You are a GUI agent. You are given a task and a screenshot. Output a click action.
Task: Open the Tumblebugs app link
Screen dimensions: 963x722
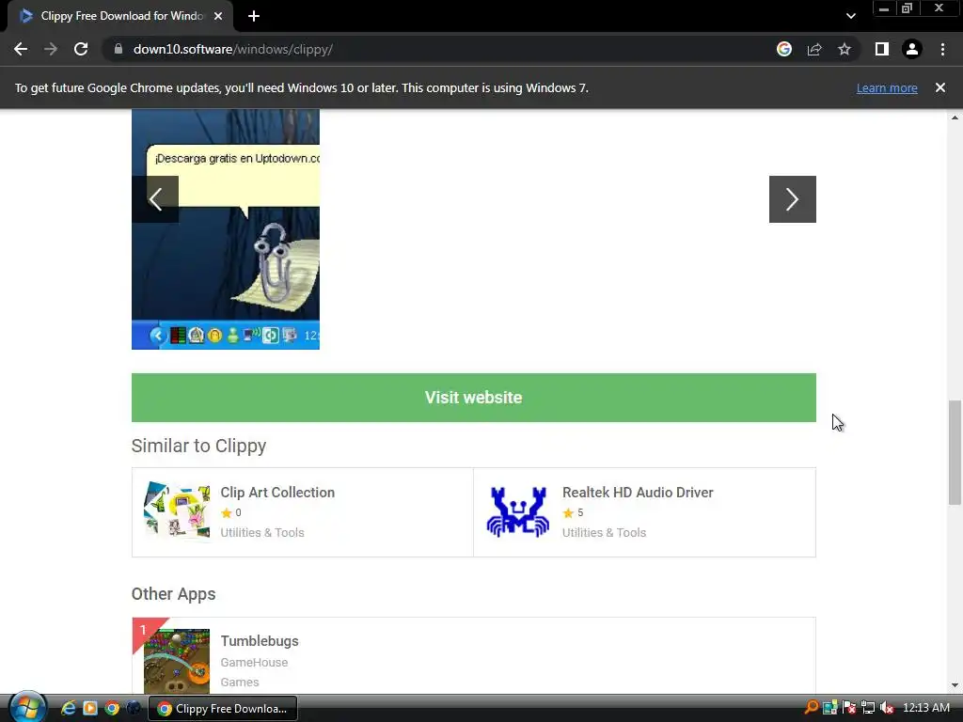(260, 641)
